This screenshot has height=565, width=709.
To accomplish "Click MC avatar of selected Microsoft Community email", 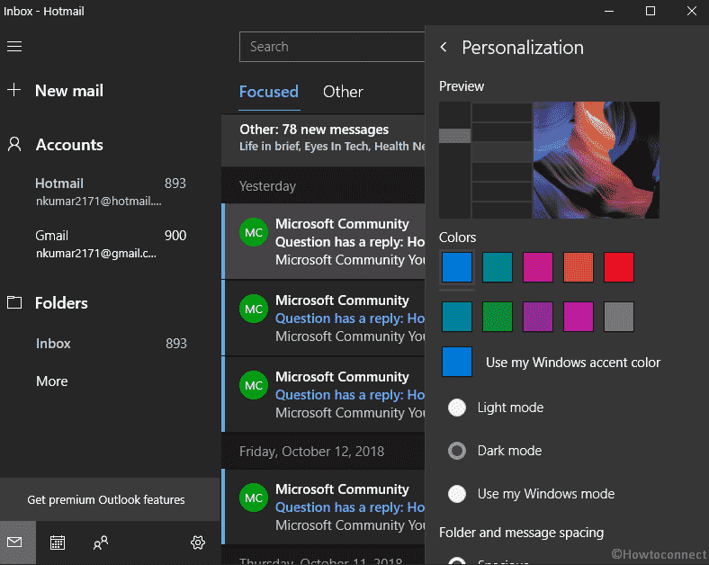I will [253, 232].
